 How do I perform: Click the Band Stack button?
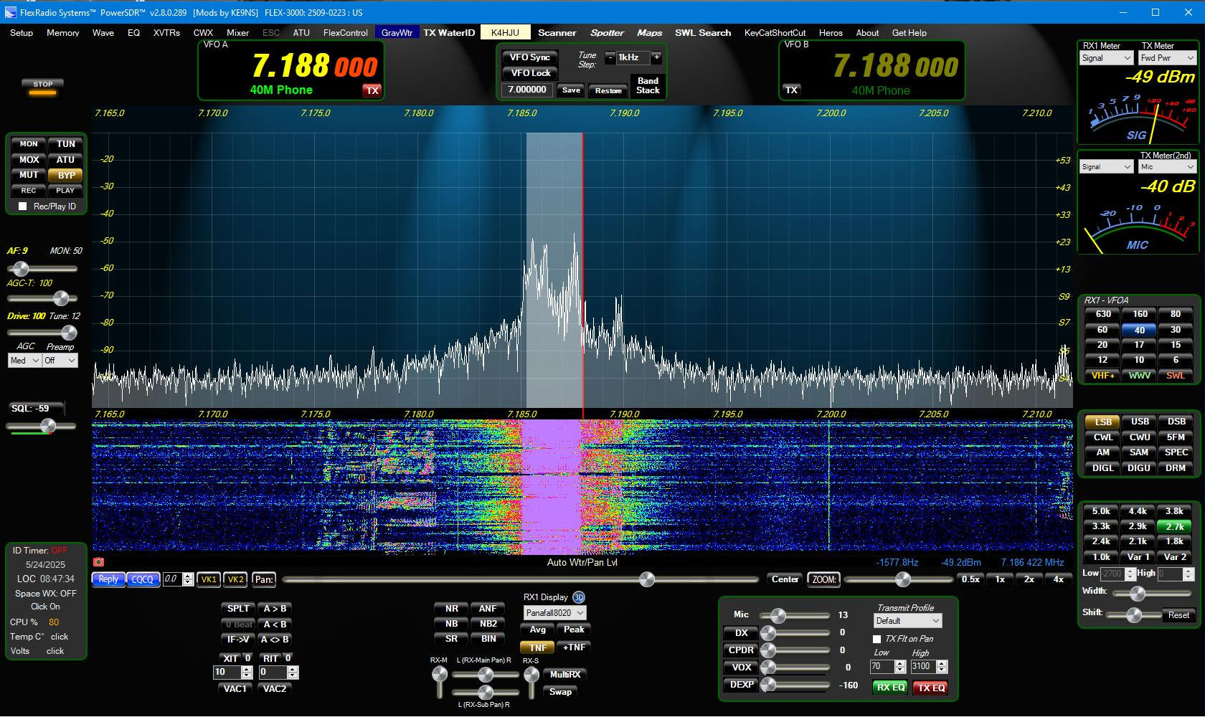point(647,85)
